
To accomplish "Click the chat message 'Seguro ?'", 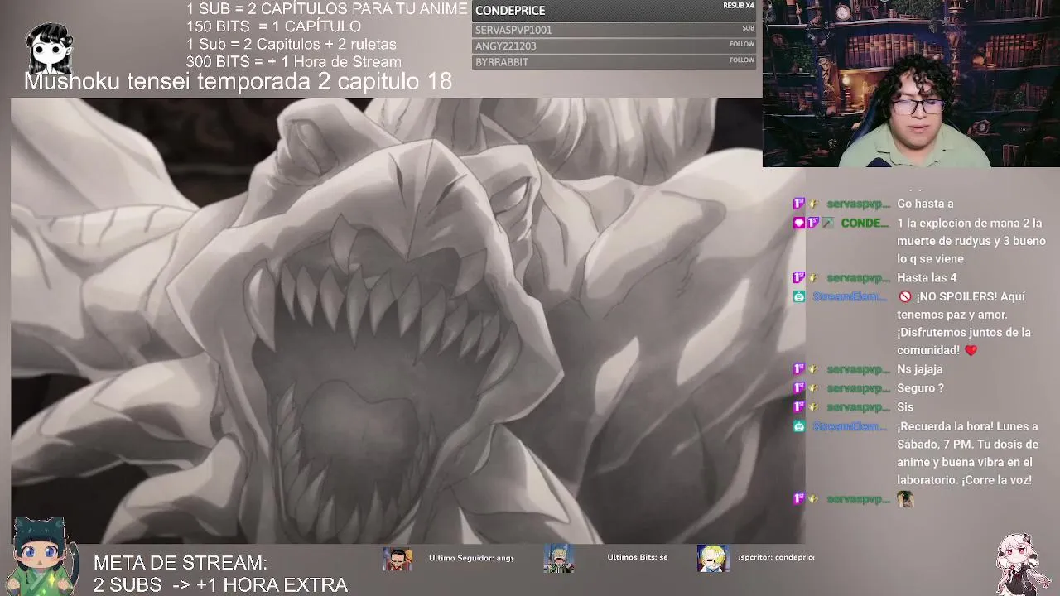I will (921, 388).
